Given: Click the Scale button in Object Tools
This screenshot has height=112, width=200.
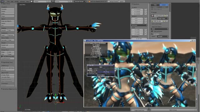Looking at the screenshot, I should [x=7, y=13].
